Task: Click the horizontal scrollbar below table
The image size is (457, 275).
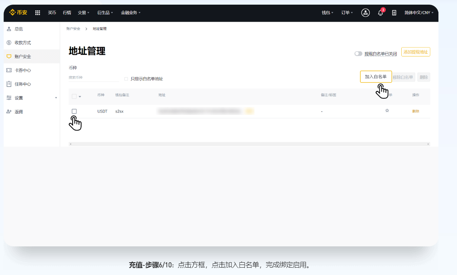Action: click(x=249, y=144)
